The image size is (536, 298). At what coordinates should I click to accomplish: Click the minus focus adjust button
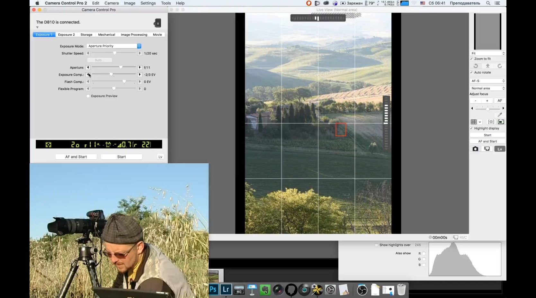point(476,101)
